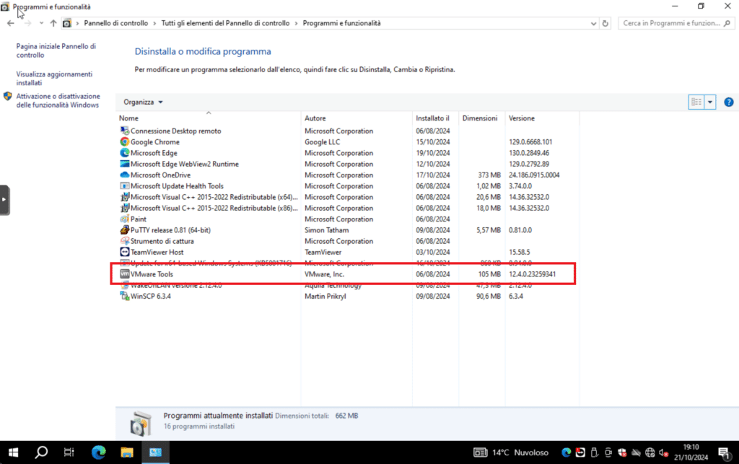Click Pannello di controllo breadcrumb
739x464 pixels.
coord(116,23)
